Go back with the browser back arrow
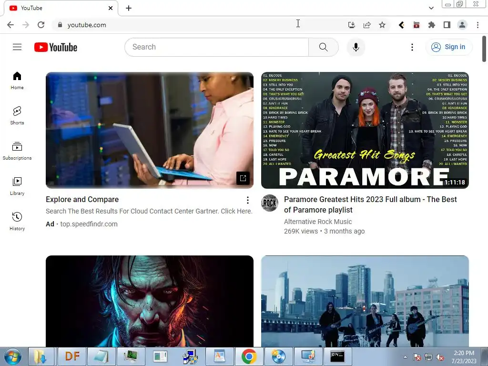 click(x=10, y=25)
